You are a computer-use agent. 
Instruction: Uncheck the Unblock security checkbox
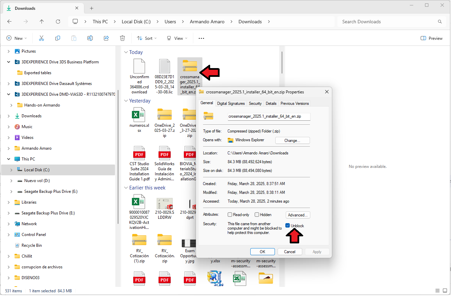tap(288, 226)
